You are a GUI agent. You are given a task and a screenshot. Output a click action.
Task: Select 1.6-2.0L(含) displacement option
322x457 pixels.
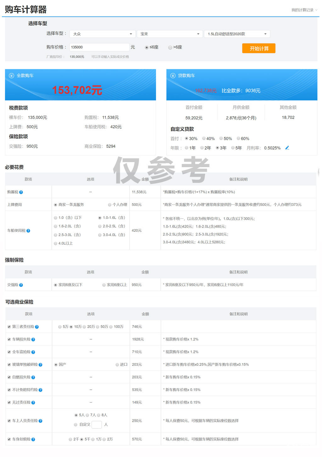click(x=56, y=226)
